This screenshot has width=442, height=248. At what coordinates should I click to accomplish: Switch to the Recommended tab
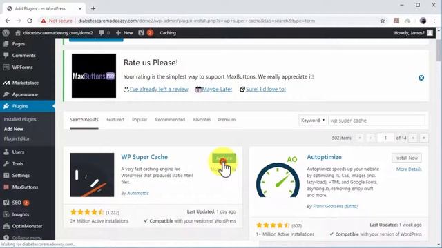[x=170, y=120]
